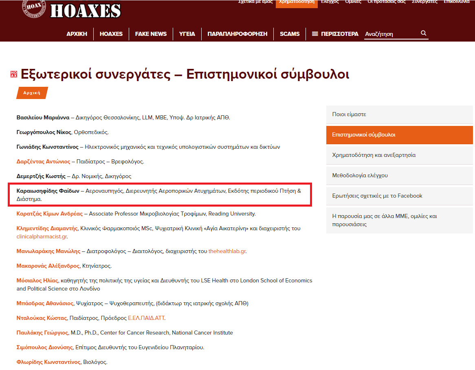Open the SCAMS category

pos(290,34)
